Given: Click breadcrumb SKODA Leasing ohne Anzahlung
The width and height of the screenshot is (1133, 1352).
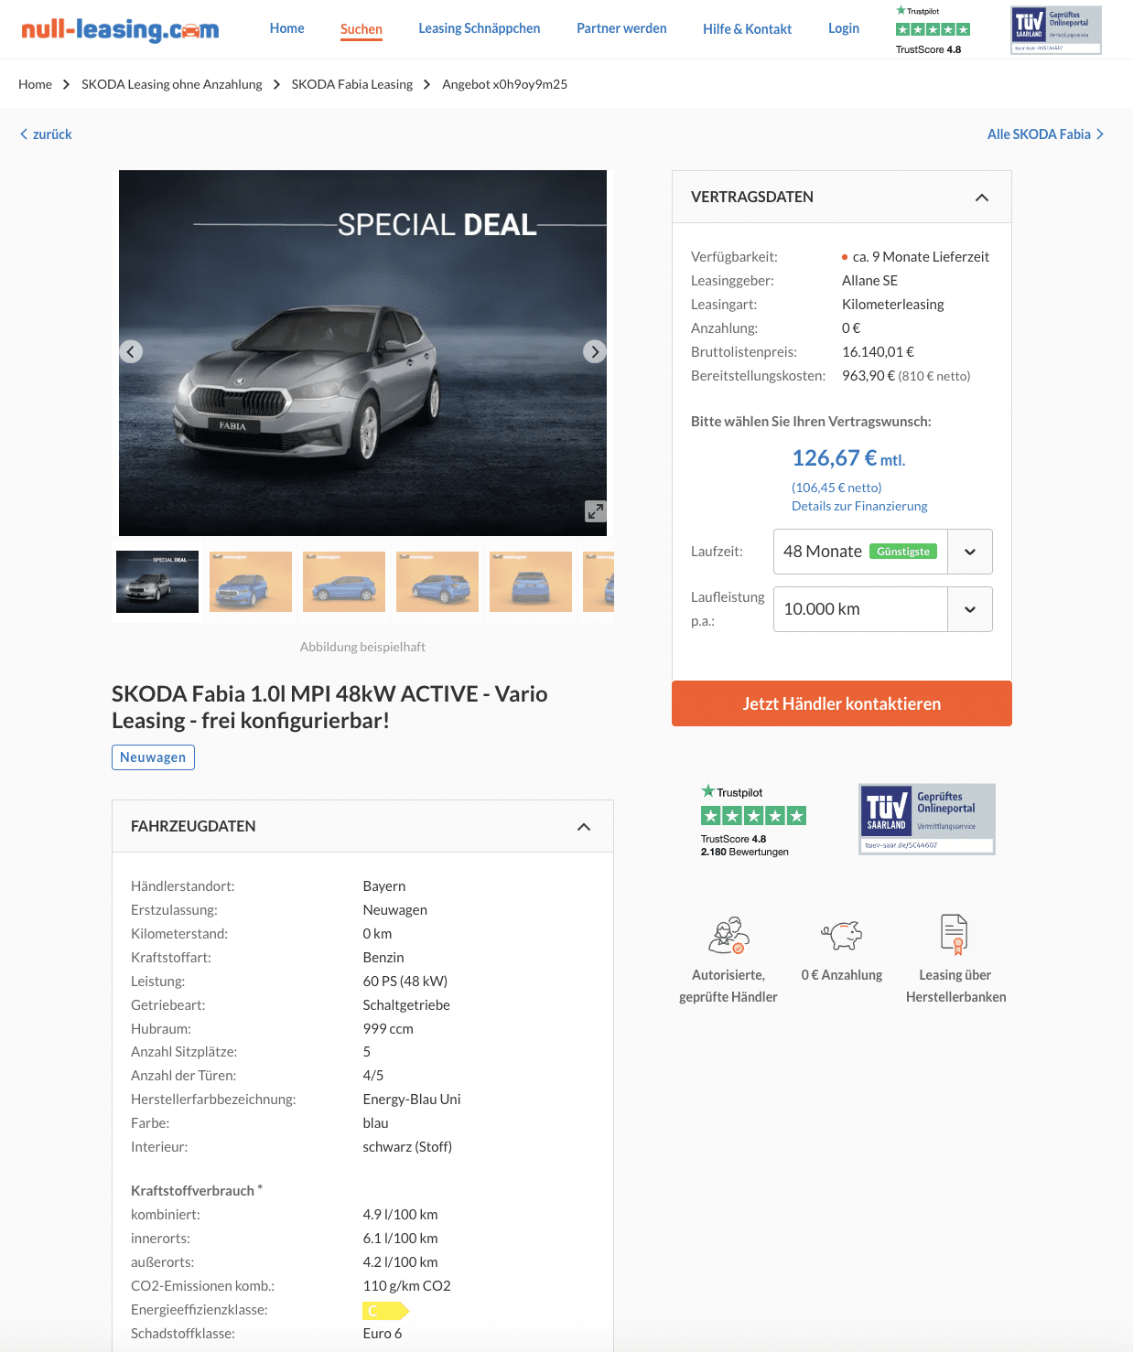Looking at the screenshot, I should coord(172,84).
